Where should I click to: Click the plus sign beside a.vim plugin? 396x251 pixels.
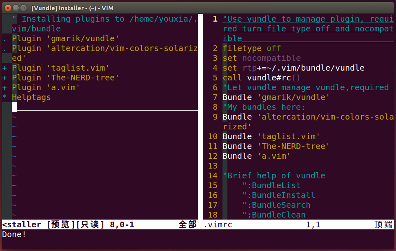pos(4,88)
